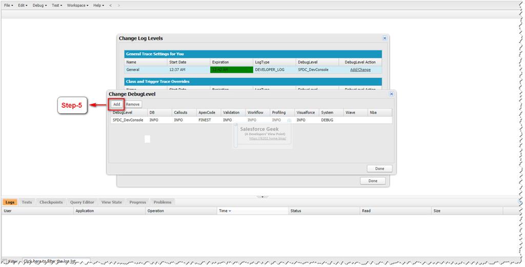525x267 pixels.
Task: Switch to the Progress tab
Action: [x=137, y=202]
